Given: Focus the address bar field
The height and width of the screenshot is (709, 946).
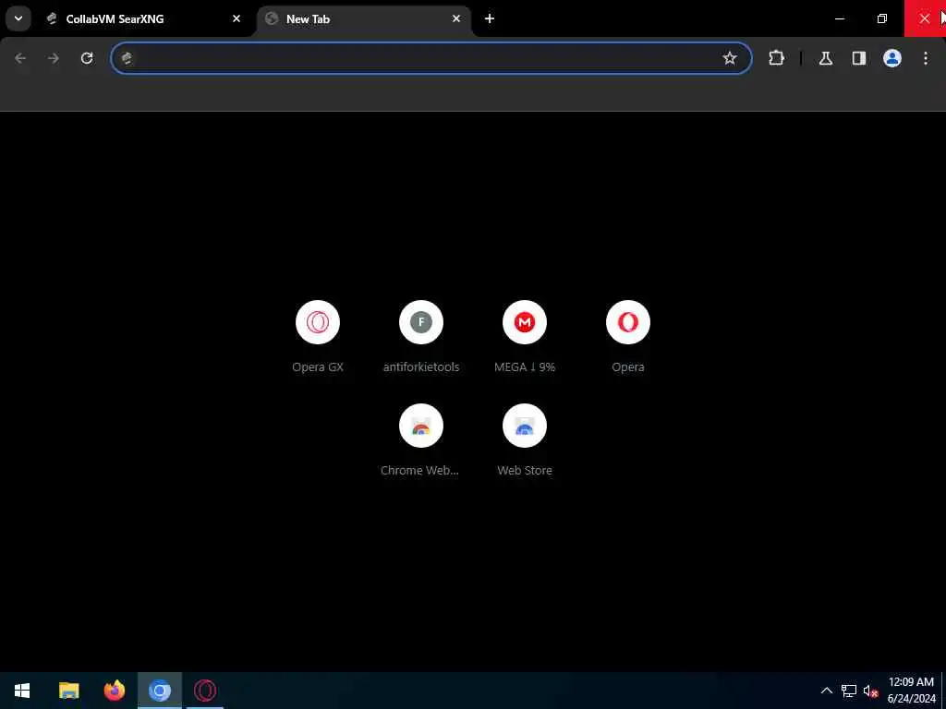Looking at the screenshot, I should (431, 58).
